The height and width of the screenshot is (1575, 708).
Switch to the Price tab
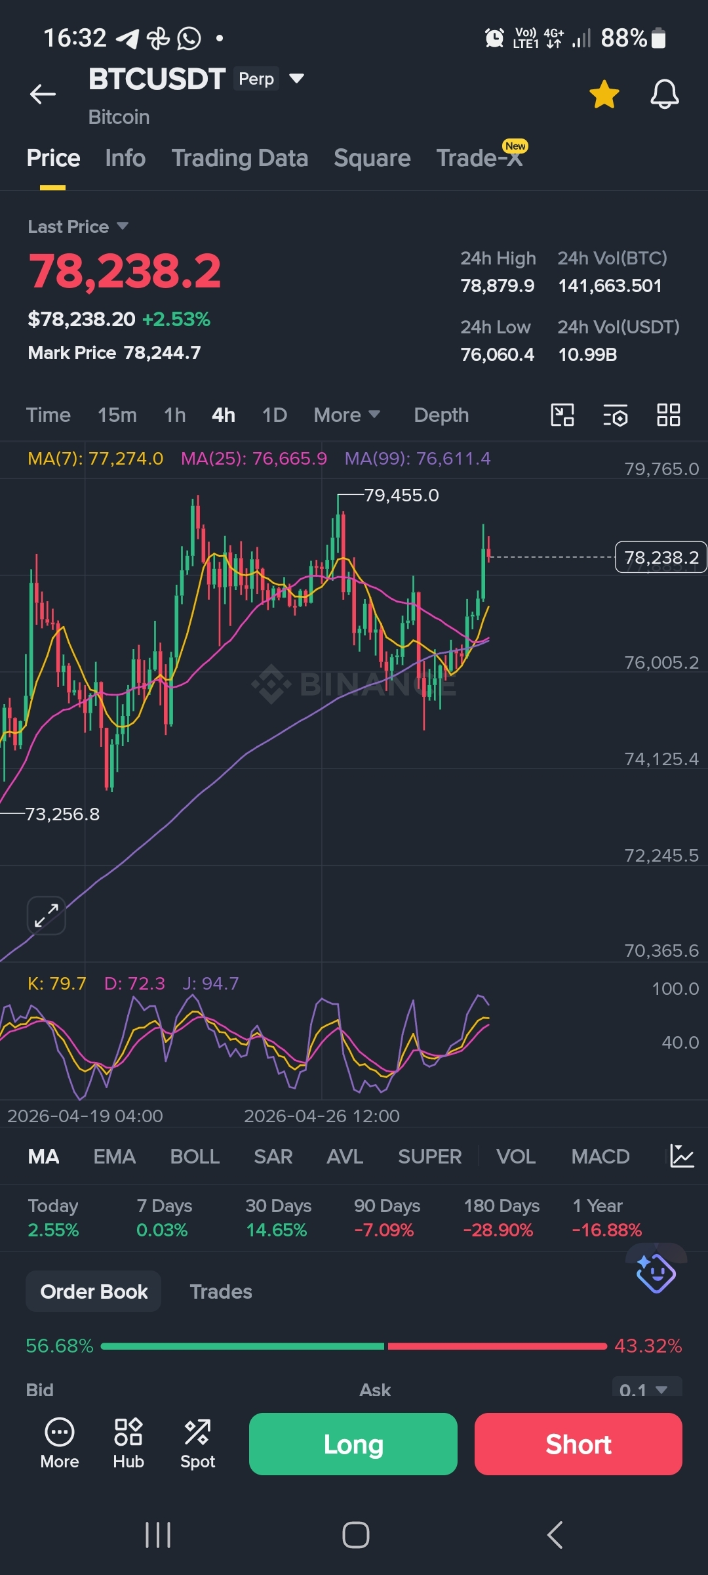pos(53,158)
